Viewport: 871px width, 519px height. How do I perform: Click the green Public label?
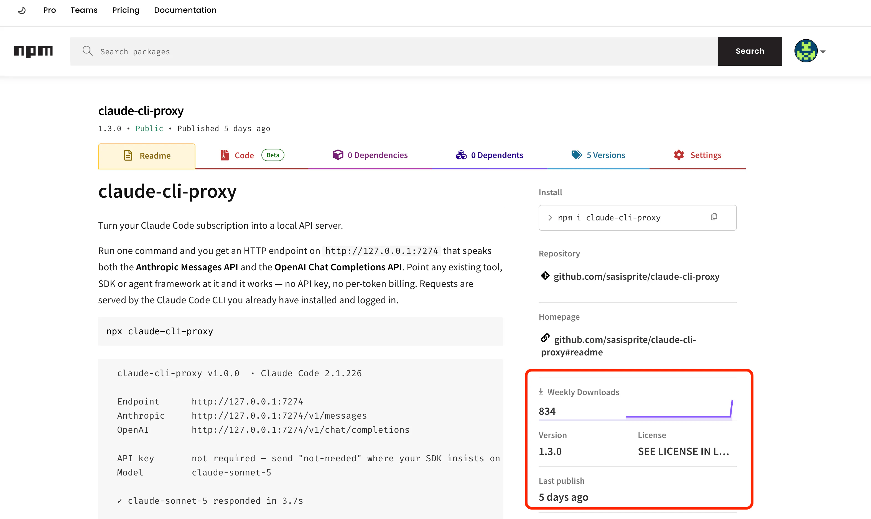149,128
